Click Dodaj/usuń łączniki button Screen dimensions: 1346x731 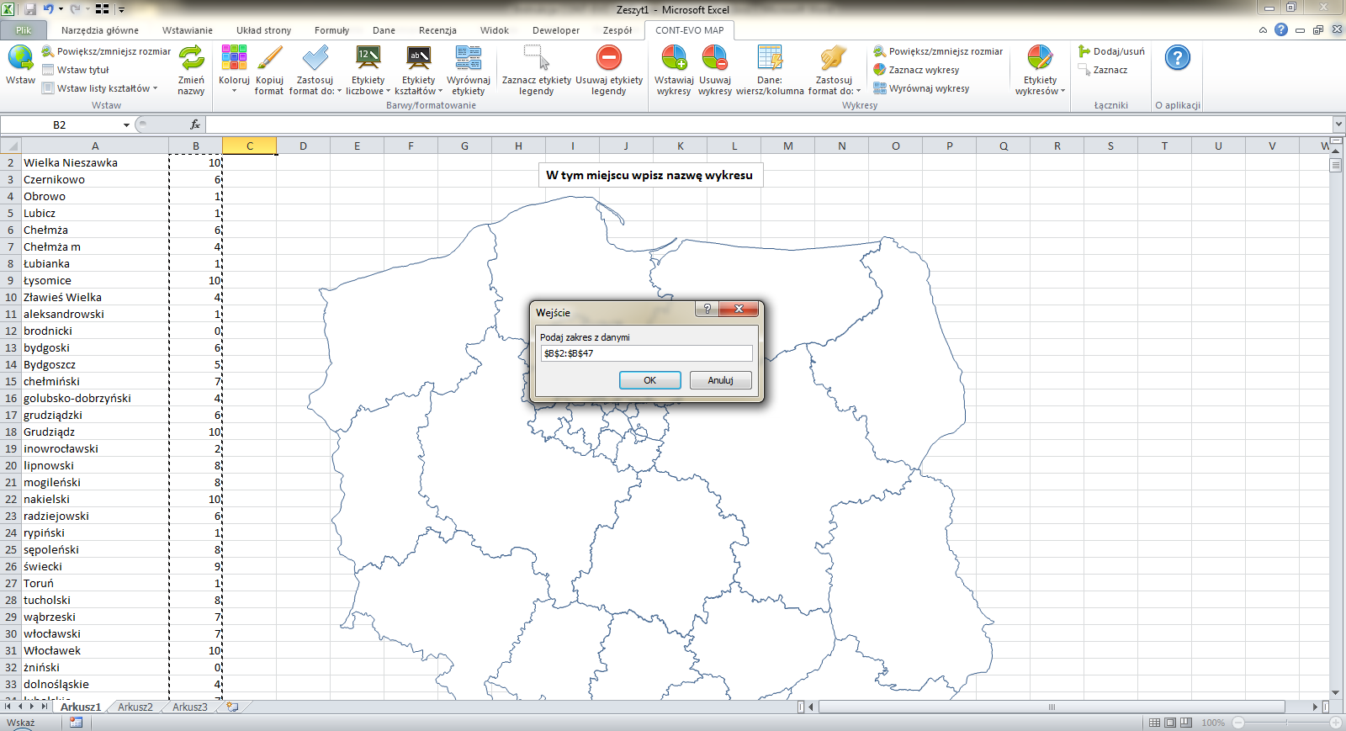1111,51
